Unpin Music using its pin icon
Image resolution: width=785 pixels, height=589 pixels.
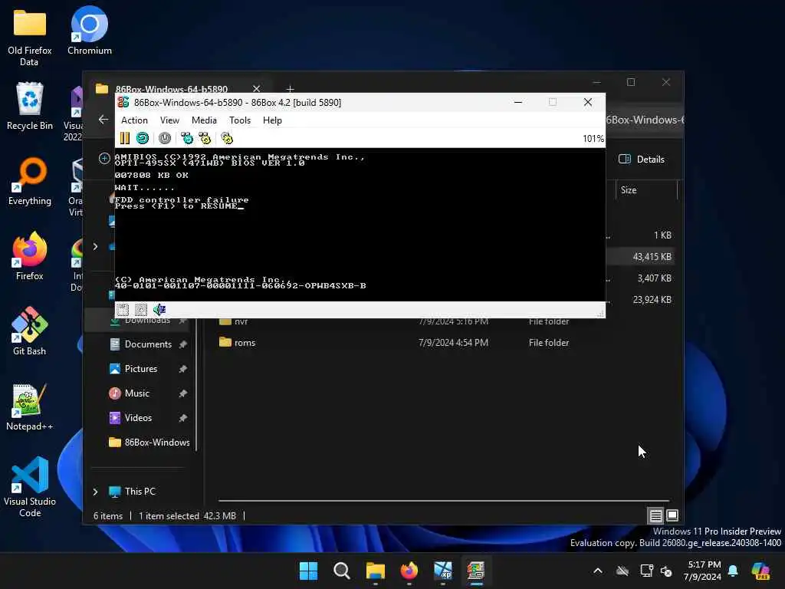click(x=182, y=393)
